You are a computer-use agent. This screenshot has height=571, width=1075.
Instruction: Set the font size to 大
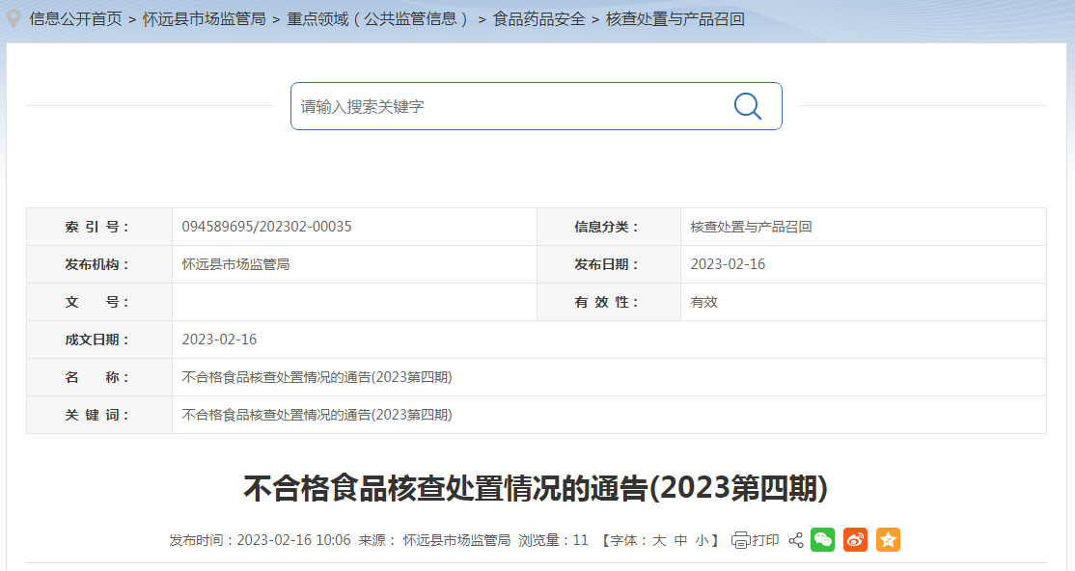[x=659, y=541]
